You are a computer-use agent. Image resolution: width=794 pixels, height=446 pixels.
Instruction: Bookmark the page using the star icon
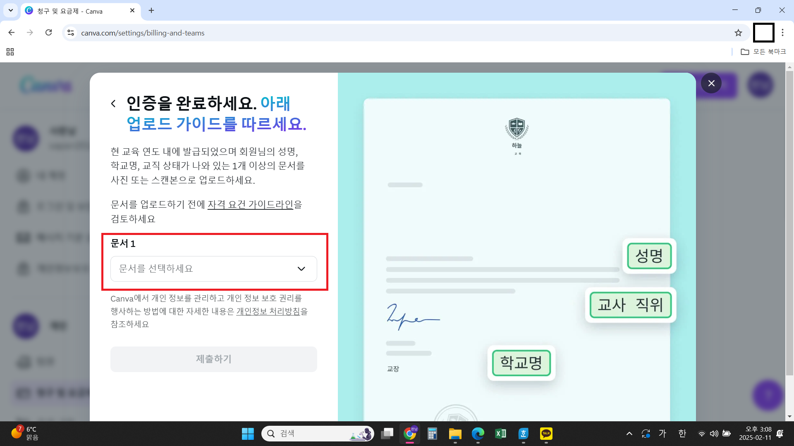tap(738, 33)
